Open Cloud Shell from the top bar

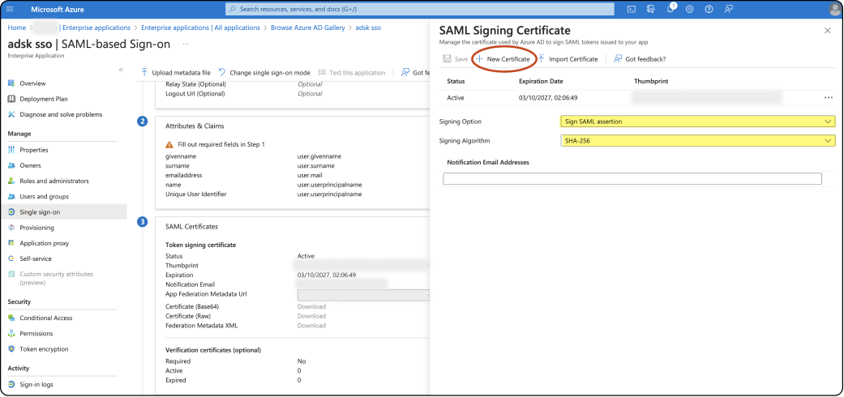(x=632, y=9)
